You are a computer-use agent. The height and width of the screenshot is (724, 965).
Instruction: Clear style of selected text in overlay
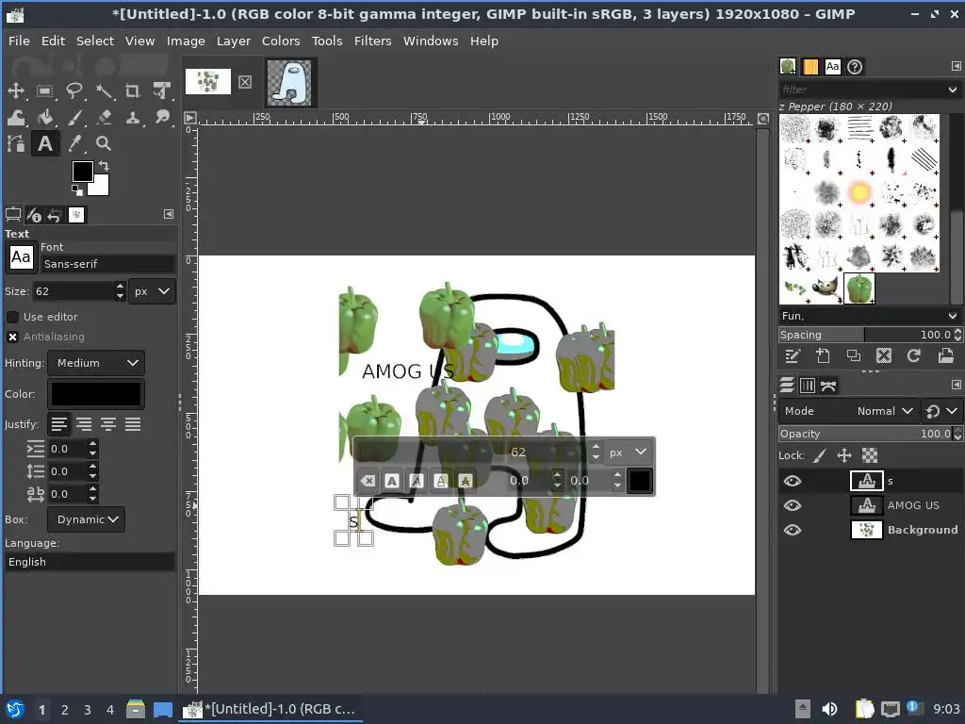pyautogui.click(x=368, y=481)
